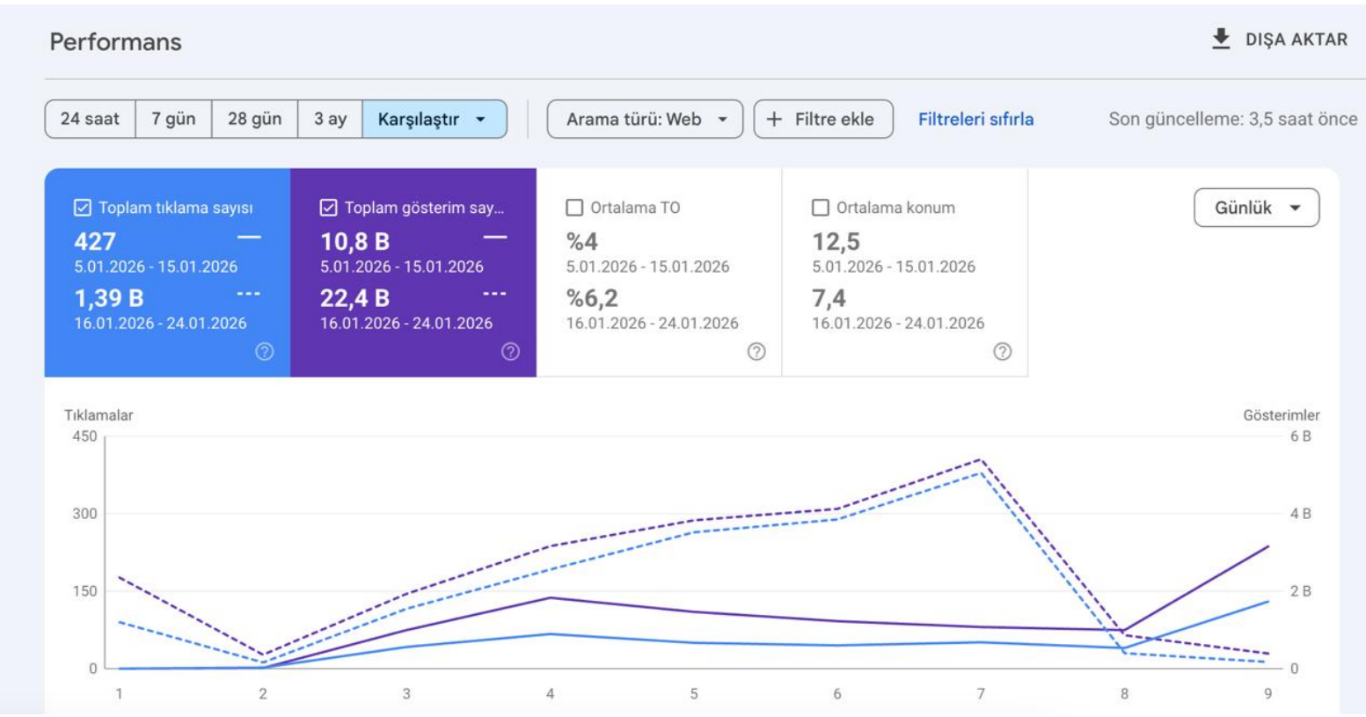The width and height of the screenshot is (1366, 717).
Task: Click the plus icon in Filtre ekle
Action: 774,120
